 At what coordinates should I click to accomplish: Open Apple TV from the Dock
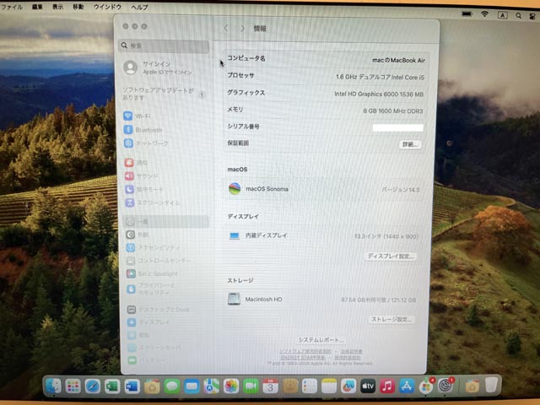[x=368, y=386]
